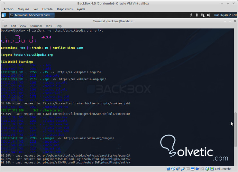Open the network connections arrows icon
The image size is (238, 172).
203,15
